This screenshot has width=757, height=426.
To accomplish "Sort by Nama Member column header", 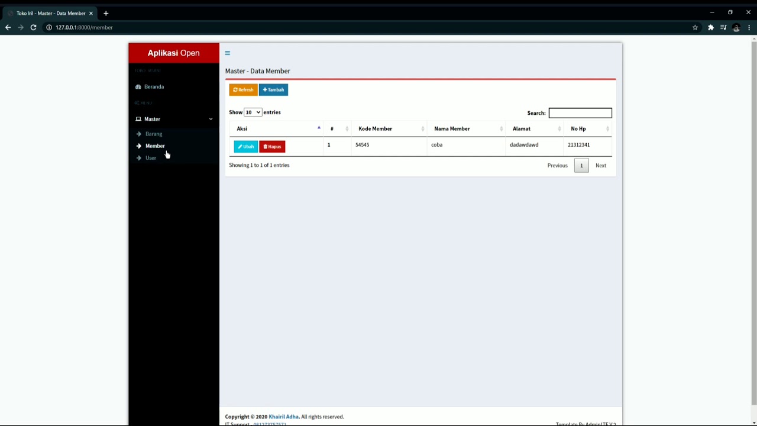I will pos(466,128).
